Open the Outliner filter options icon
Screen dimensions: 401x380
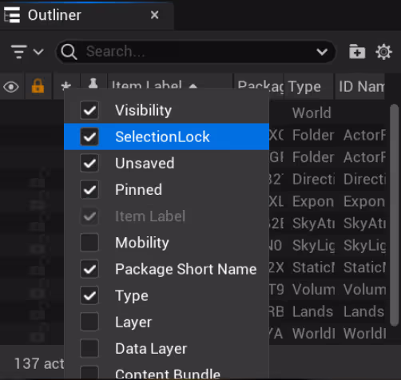tap(19, 52)
